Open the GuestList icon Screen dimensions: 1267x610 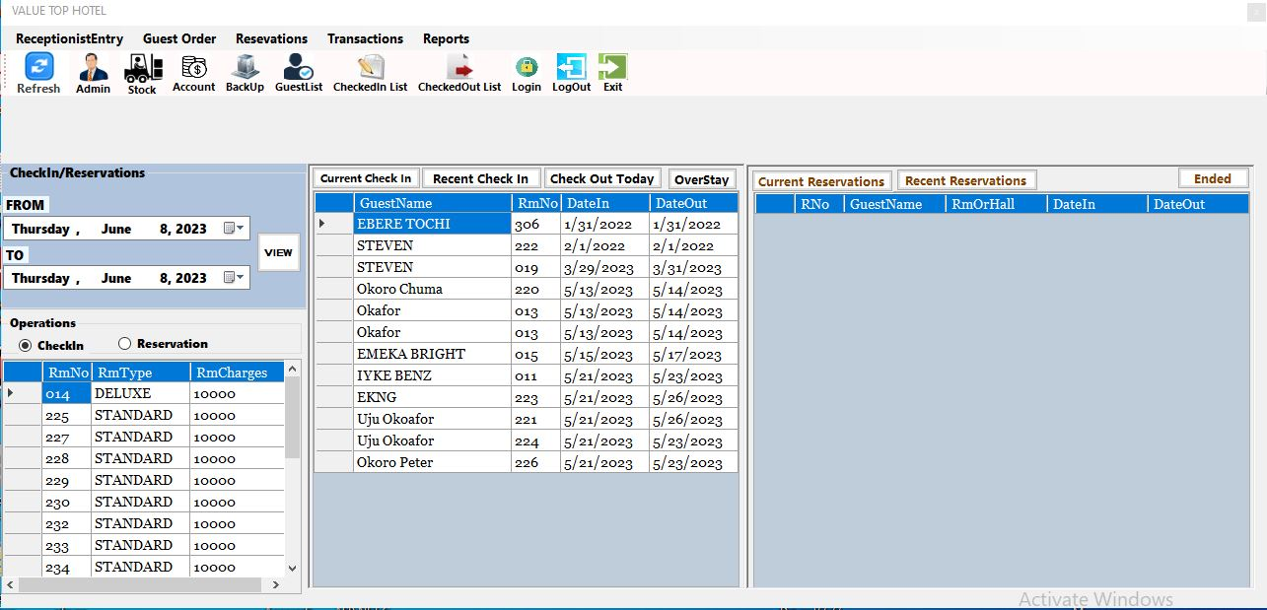pos(299,74)
